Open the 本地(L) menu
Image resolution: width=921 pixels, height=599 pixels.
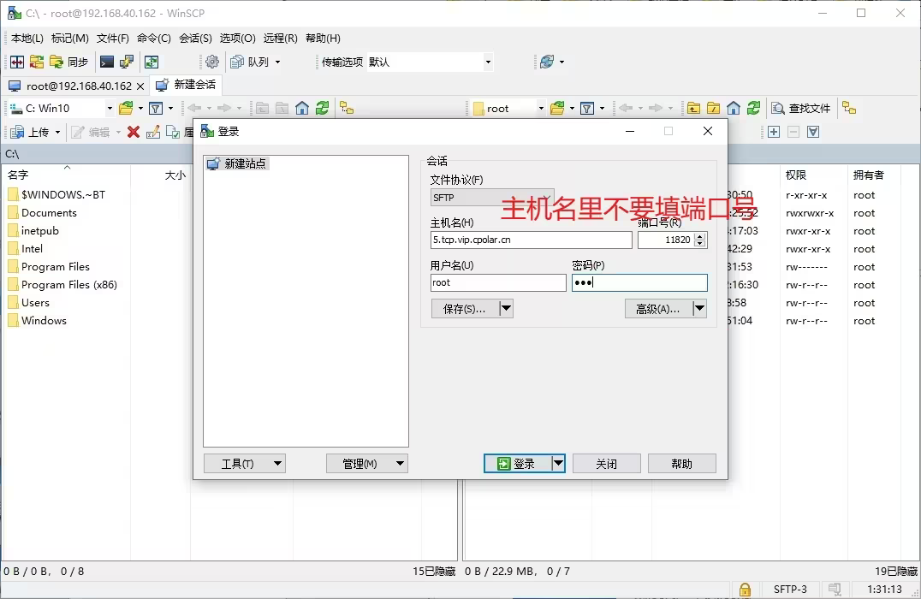[x=27, y=39]
